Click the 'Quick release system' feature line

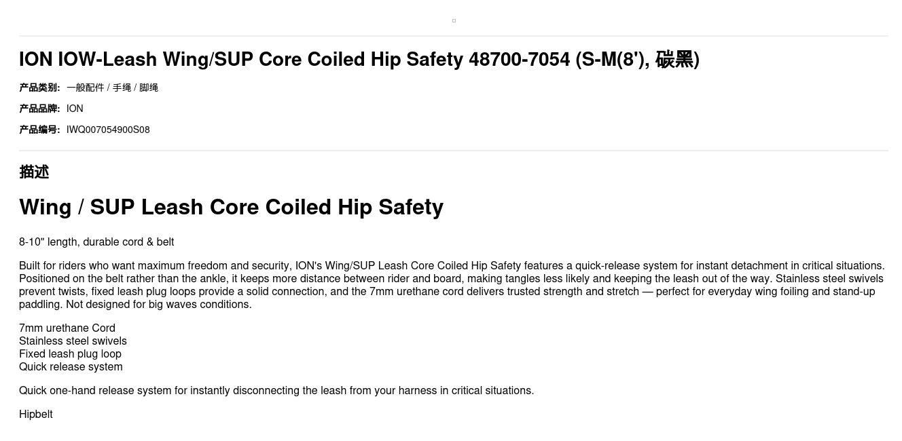(71, 367)
